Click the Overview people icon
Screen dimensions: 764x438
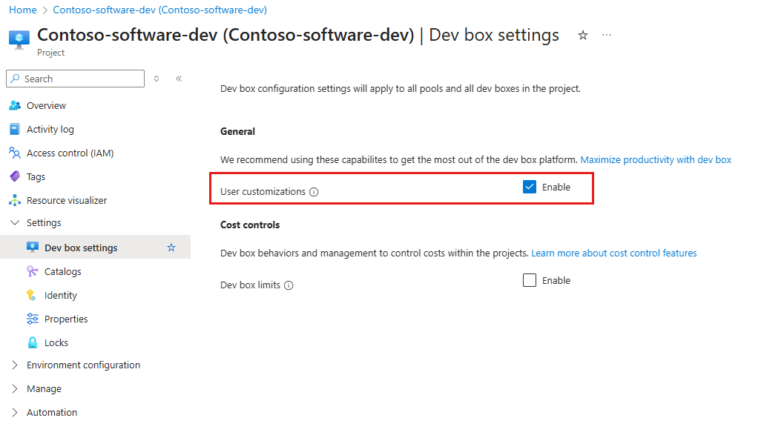tap(15, 105)
